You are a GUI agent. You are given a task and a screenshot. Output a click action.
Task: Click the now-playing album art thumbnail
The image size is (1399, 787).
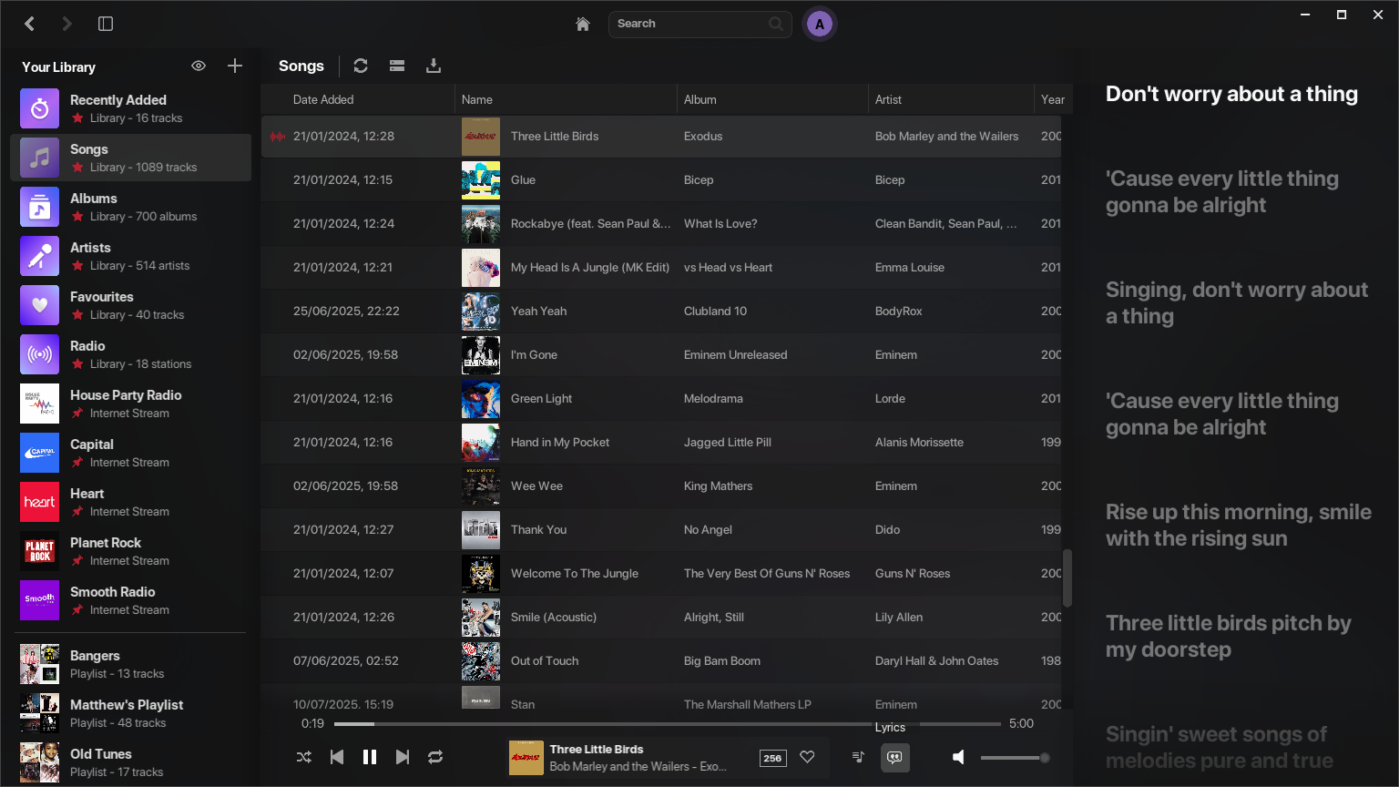tap(526, 757)
